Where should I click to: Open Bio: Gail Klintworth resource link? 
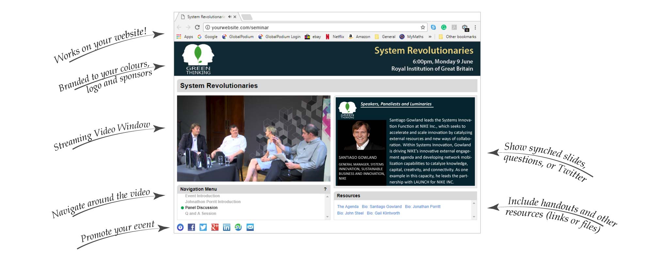coord(383,213)
